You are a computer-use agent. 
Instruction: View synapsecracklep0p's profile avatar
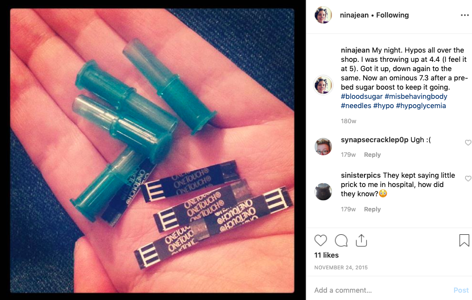tap(323, 147)
